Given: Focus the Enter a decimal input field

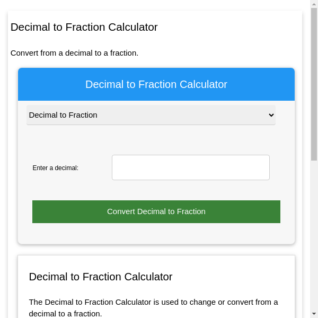Looking at the screenshot, I should (190, 167).
